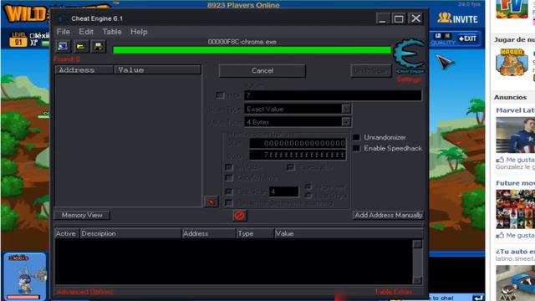Click the save floppy disk icon
The image size is (535, 301).
(99, 47)
